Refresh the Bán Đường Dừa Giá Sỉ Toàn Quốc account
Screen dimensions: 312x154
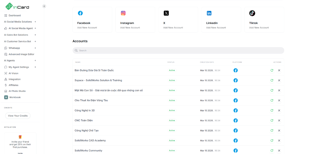coord(272,70)
